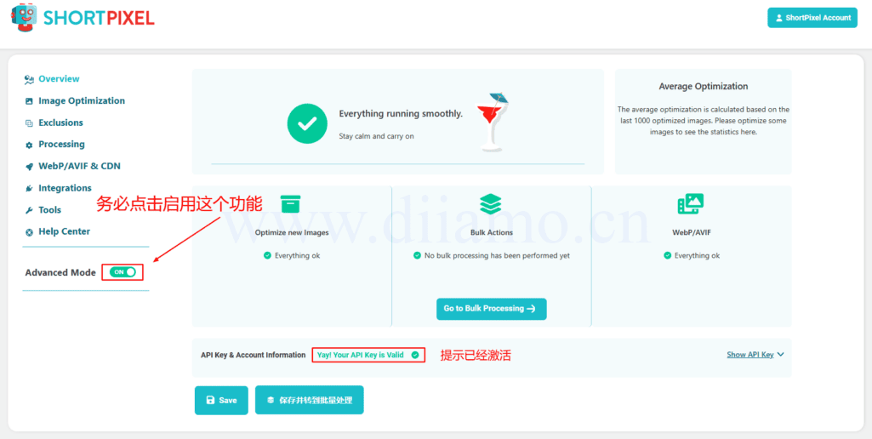This screenshot has height=439, width=872.
Task: Click the API Key & Account Information label
Action: 253,355
